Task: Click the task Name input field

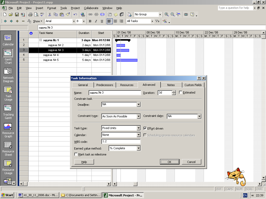Action: [115, 93]
